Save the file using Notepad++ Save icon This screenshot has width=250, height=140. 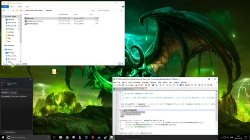point(120,85)
